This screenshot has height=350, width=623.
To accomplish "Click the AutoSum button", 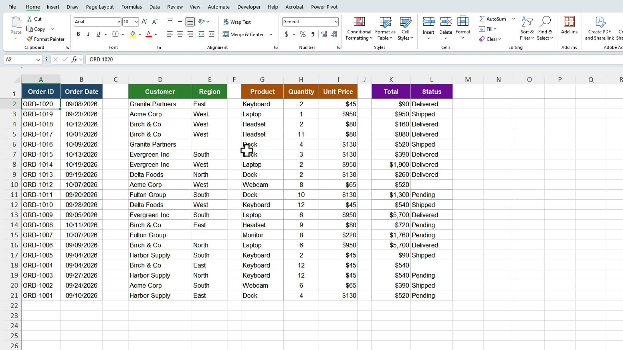I will (493, 19).
